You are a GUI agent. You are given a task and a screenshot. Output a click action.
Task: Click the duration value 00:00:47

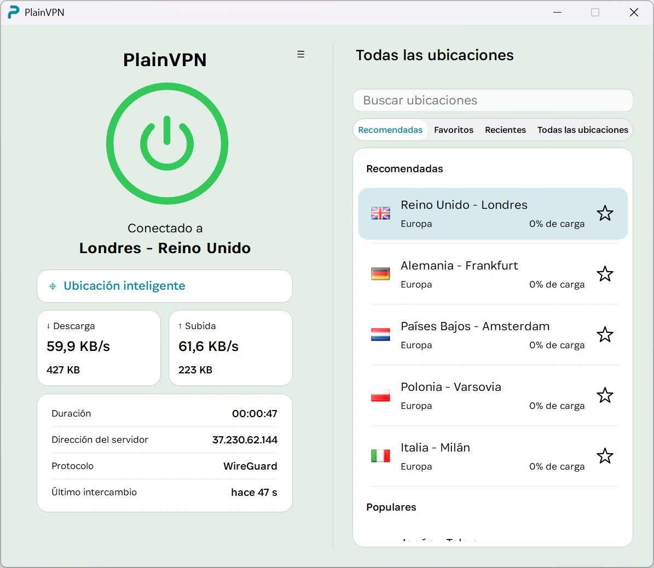pyautogui.click(x=255, y=413)
